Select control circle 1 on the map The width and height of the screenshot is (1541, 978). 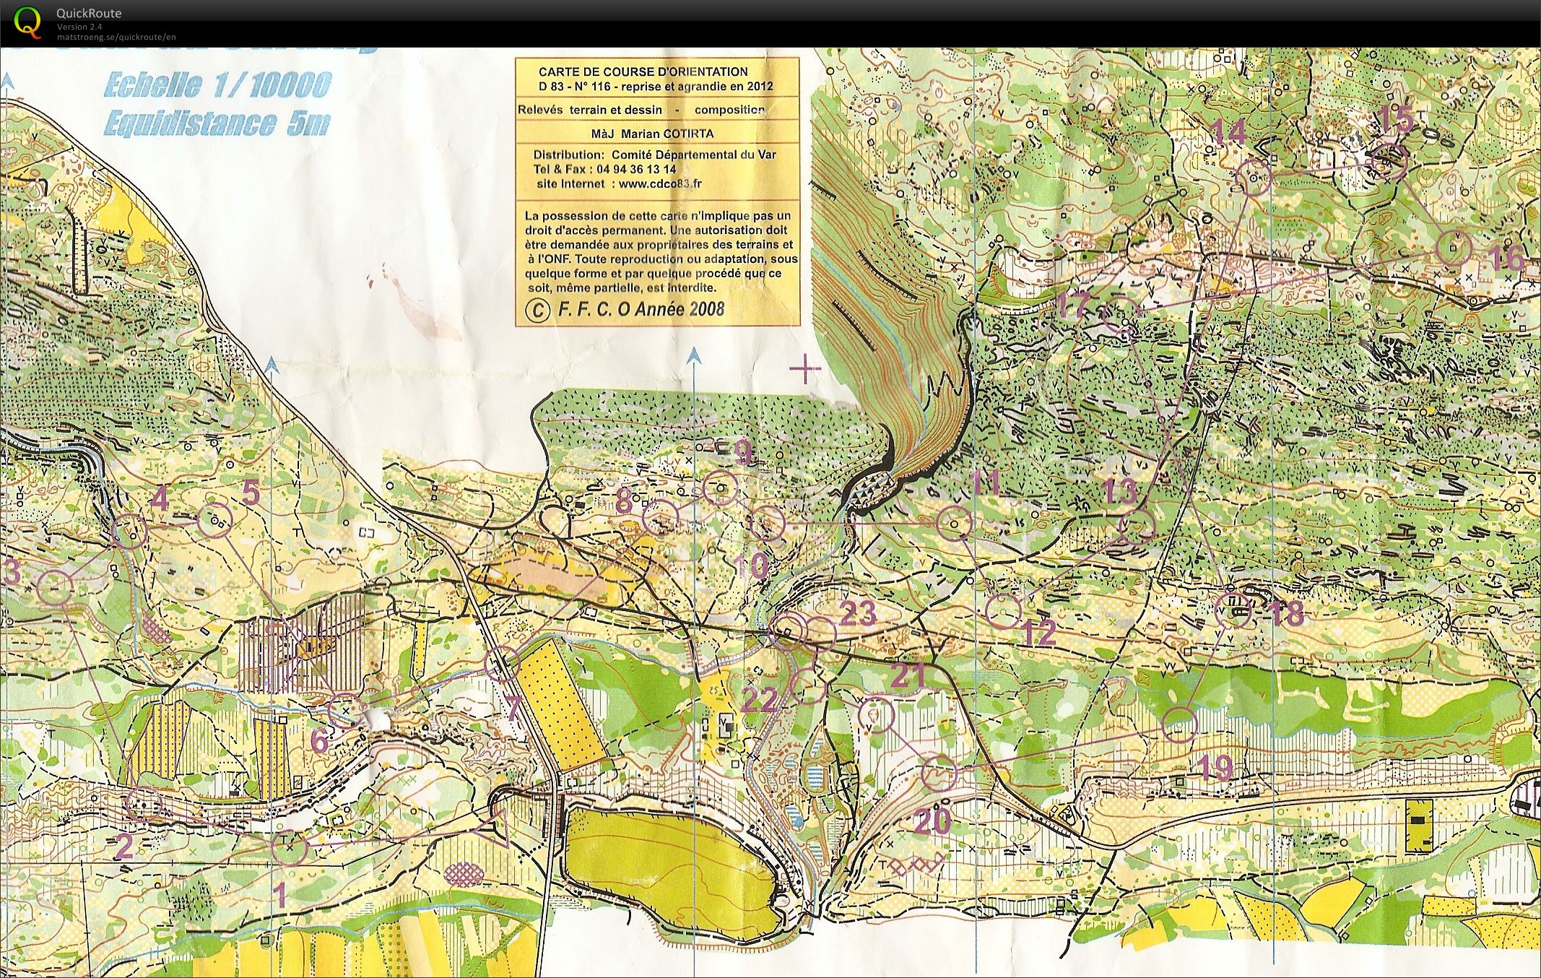[x=290, y=848]
